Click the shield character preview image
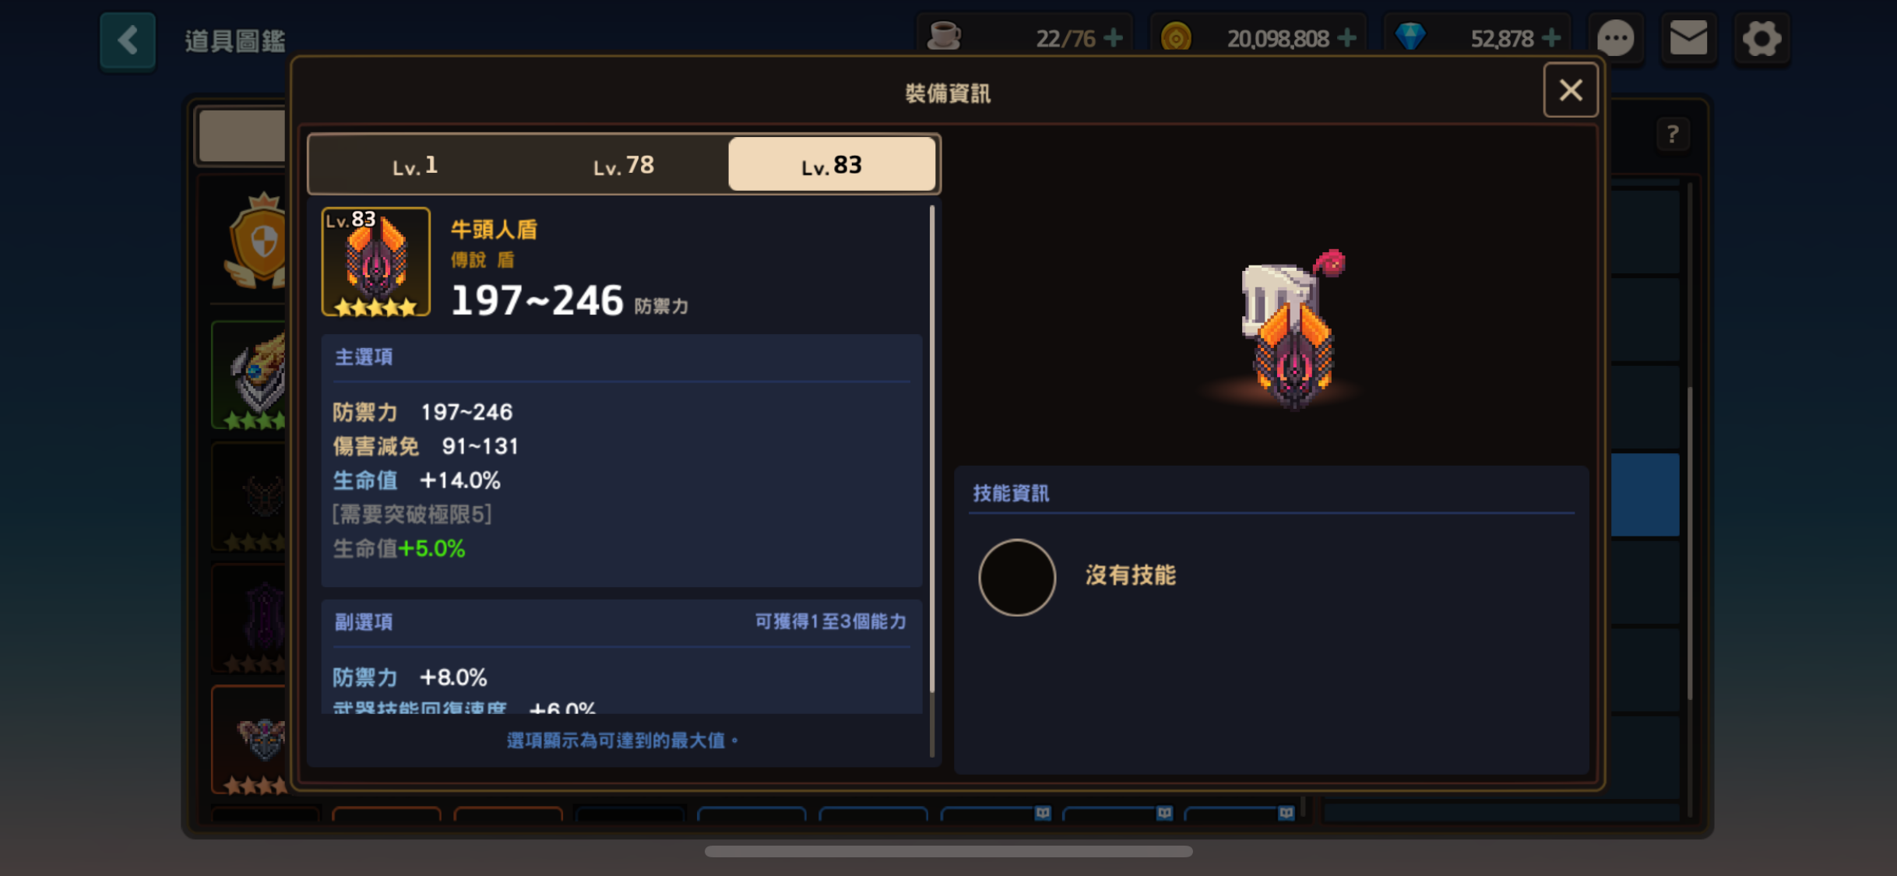This screenshot has width=1897, height=876. tap(1290, 329)
